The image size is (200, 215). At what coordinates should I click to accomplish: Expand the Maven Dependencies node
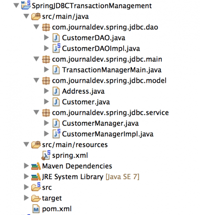tap(26, 166)
